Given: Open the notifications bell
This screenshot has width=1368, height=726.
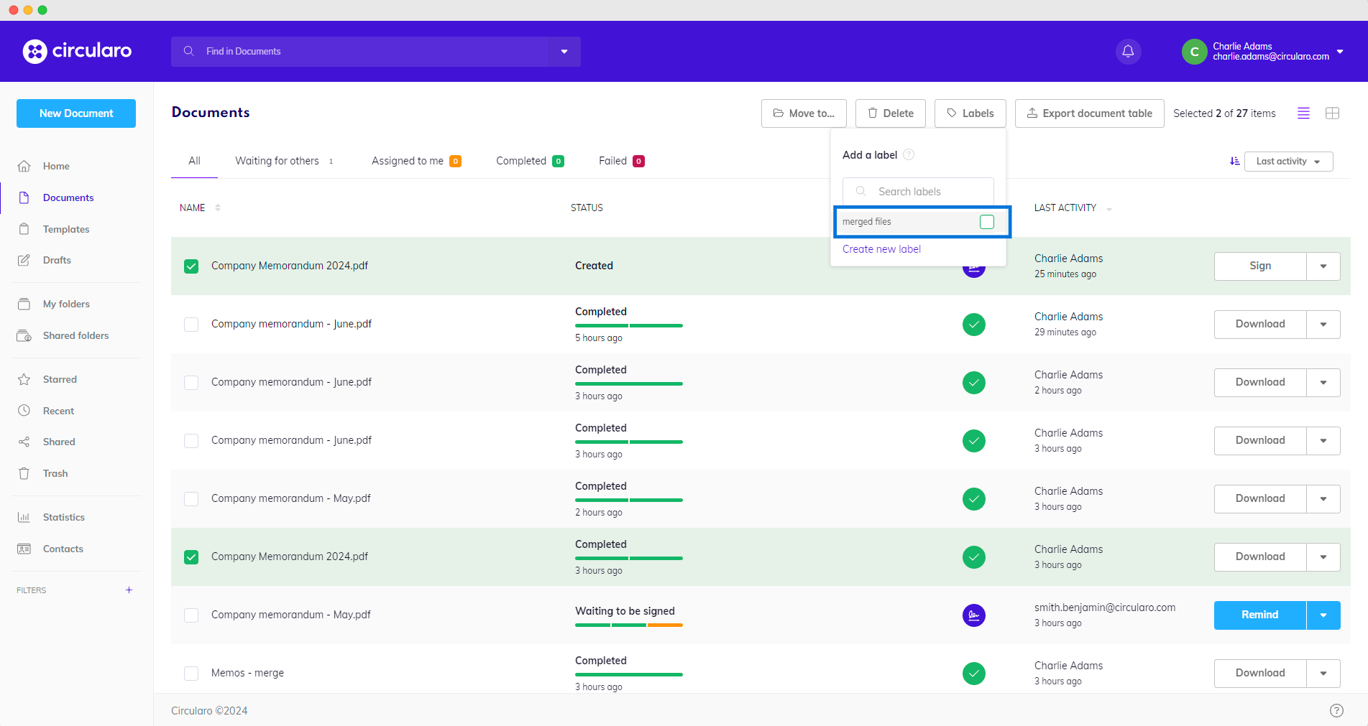Looking at the screenshot, I should pos(1128,51).
